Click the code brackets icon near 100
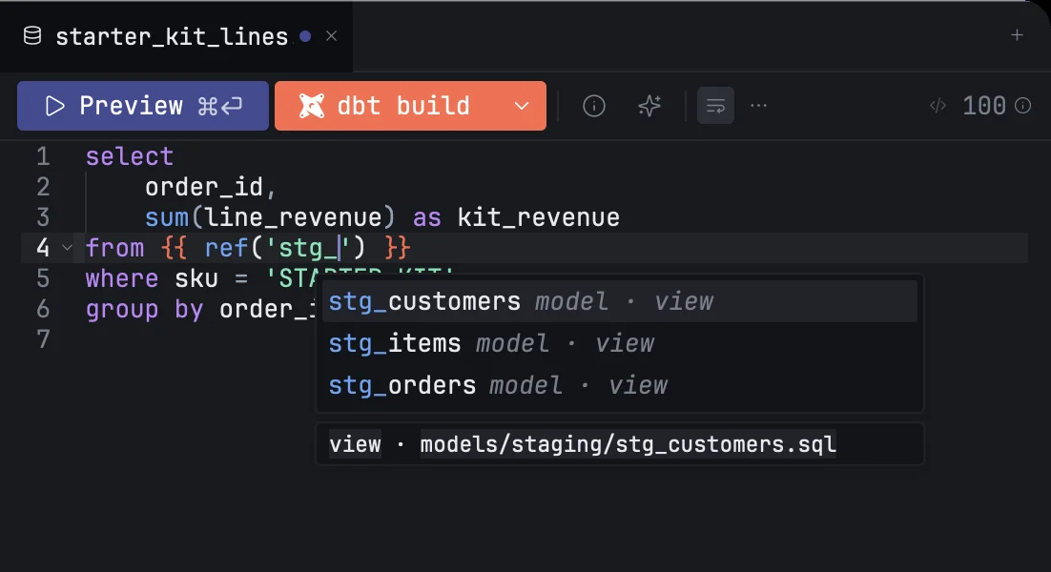Screen dimensions: 1051x572 [938, 106]
